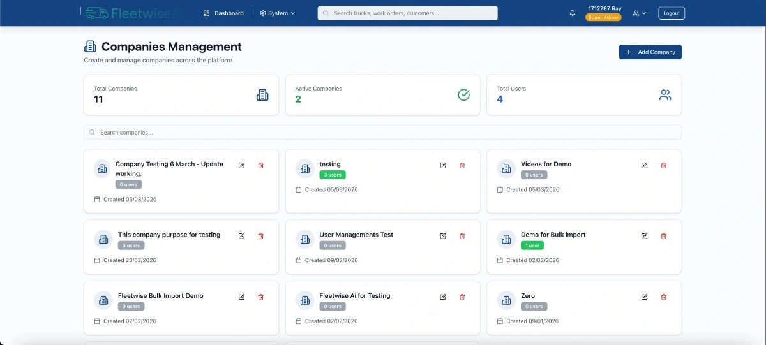Delete 'User Managements Test' company

point(462,236)
